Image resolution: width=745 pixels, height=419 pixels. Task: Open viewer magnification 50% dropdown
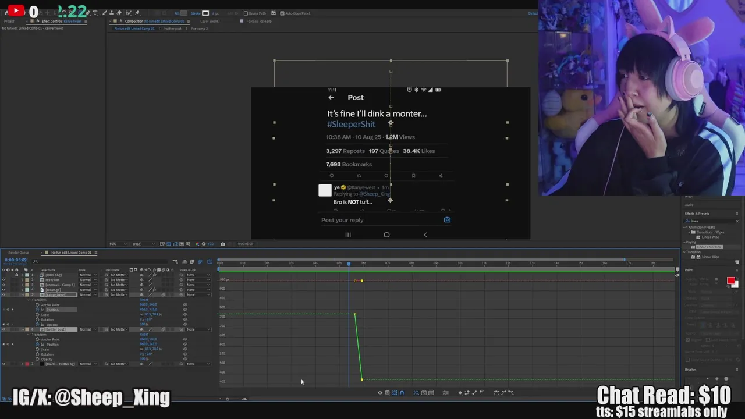point(118,244)
